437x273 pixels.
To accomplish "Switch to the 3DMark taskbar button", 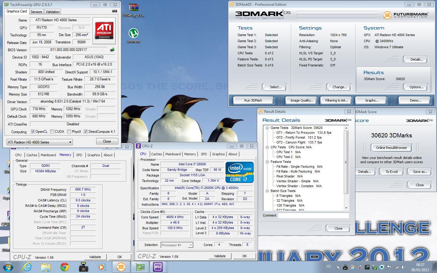I will 121,267.
